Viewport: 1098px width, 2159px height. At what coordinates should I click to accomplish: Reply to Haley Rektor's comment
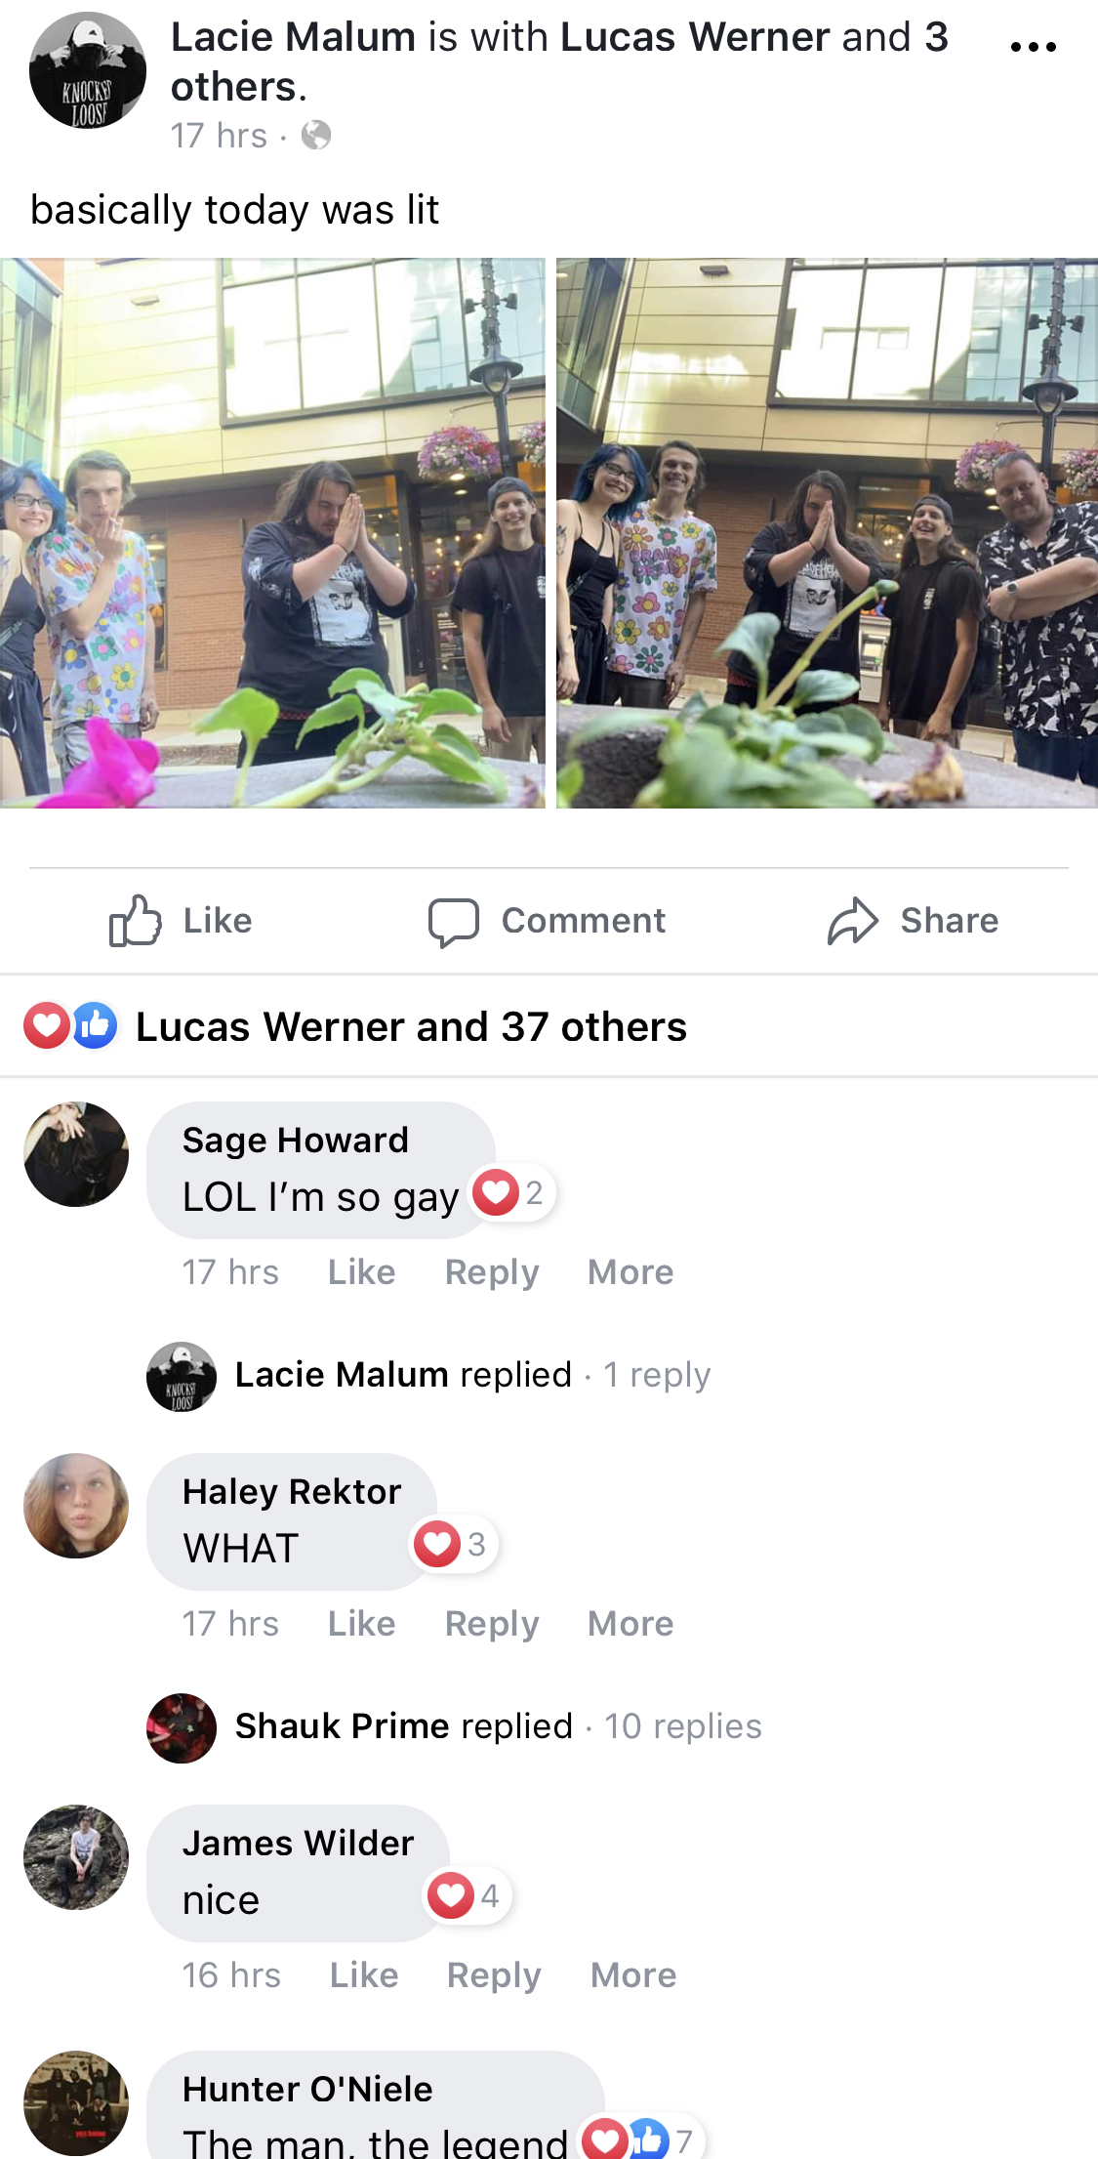click(x=492, y=1624)
